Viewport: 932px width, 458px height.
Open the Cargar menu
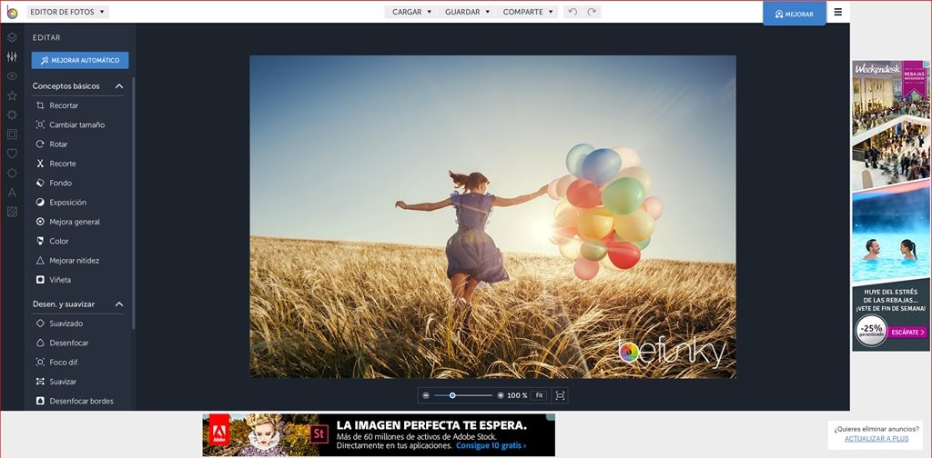coord(410,12)
